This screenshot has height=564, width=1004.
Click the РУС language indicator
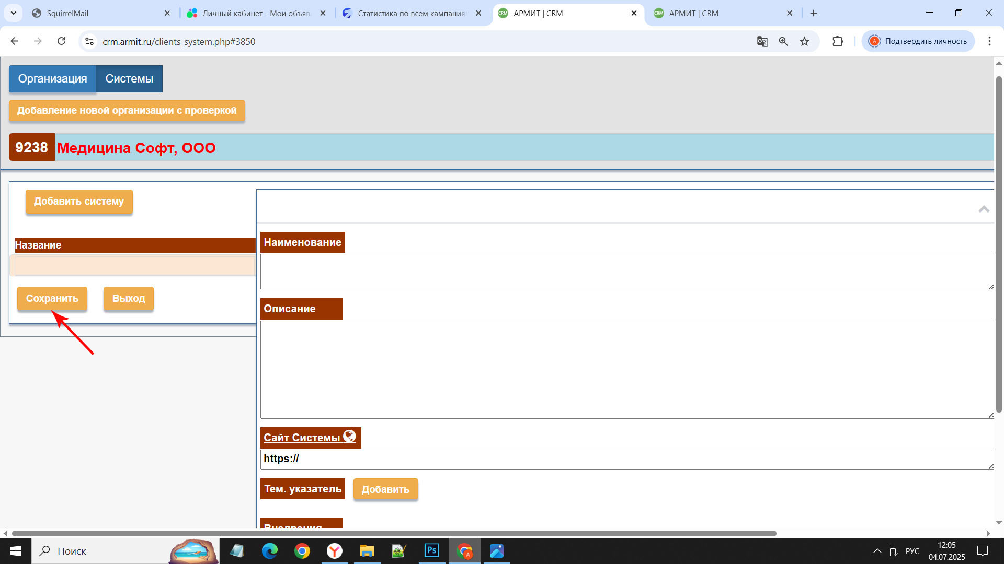(912, 551)
